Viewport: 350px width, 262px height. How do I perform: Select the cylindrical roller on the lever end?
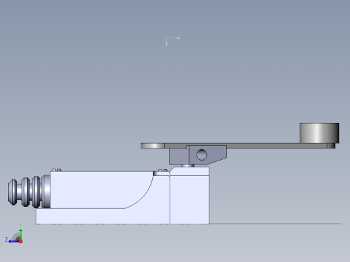[319, 133]
